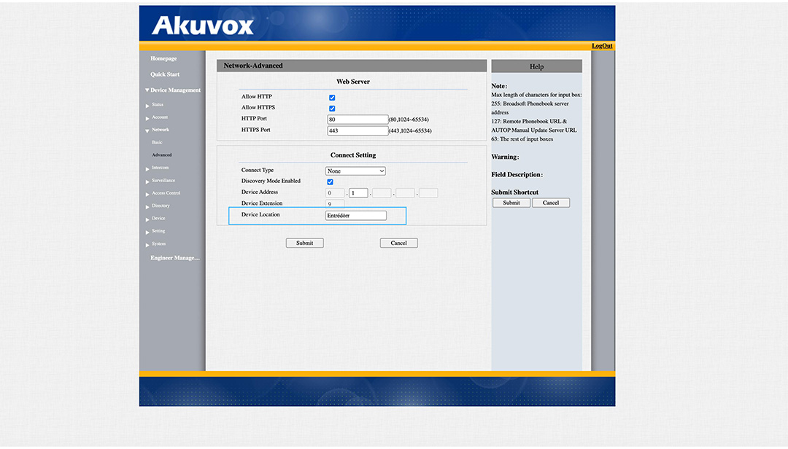Viewport: 788px width, 449px height.
Task: Expand the Directory sidebar section
Action: click(x=148, y=206)
